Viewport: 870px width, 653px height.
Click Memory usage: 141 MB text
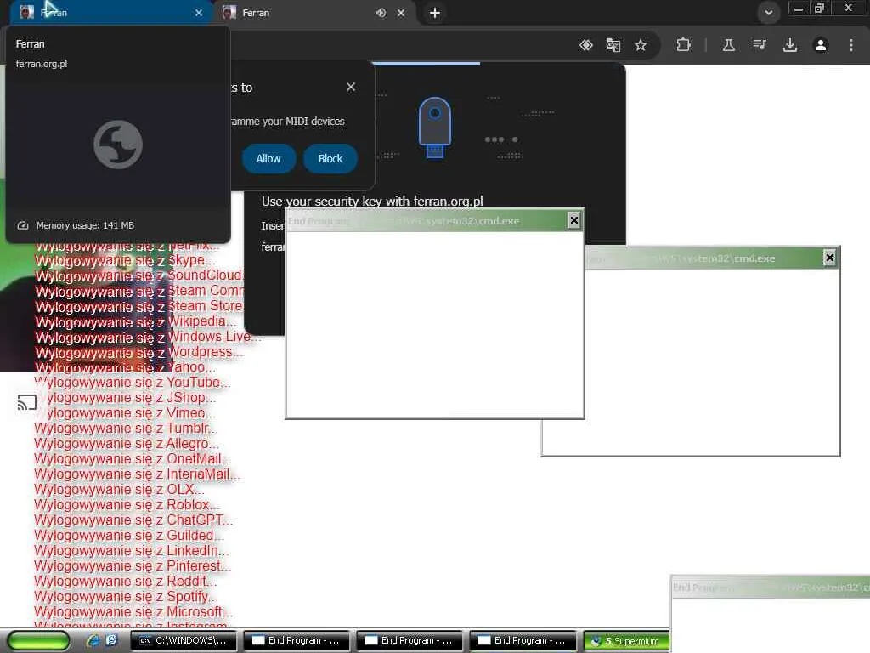[x=85, y=225]
